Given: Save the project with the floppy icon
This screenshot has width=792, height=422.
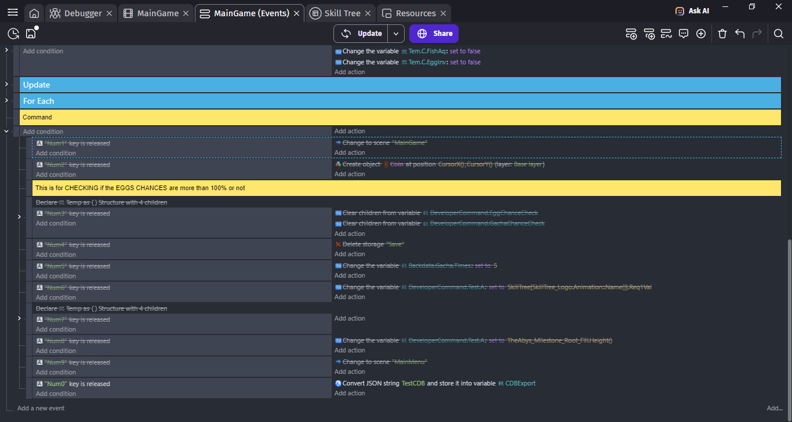Looking at the screenshot, I should pyautogui.click(x=31, y=34).
